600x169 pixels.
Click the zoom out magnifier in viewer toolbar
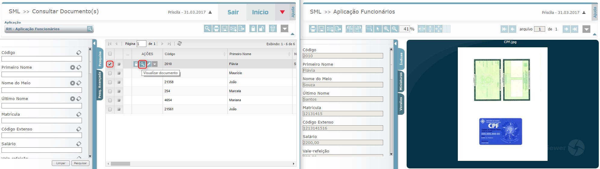[x=394, y=29]
